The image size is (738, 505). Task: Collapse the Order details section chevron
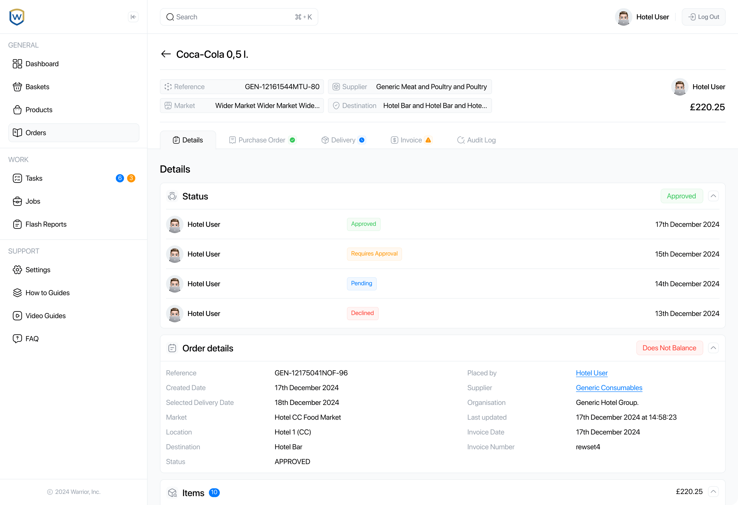point(713,348)
